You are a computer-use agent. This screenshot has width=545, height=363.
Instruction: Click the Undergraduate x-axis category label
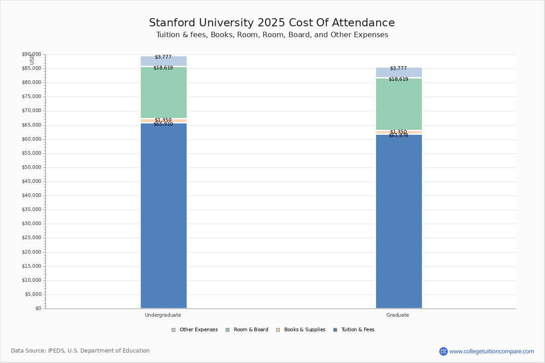163,315
